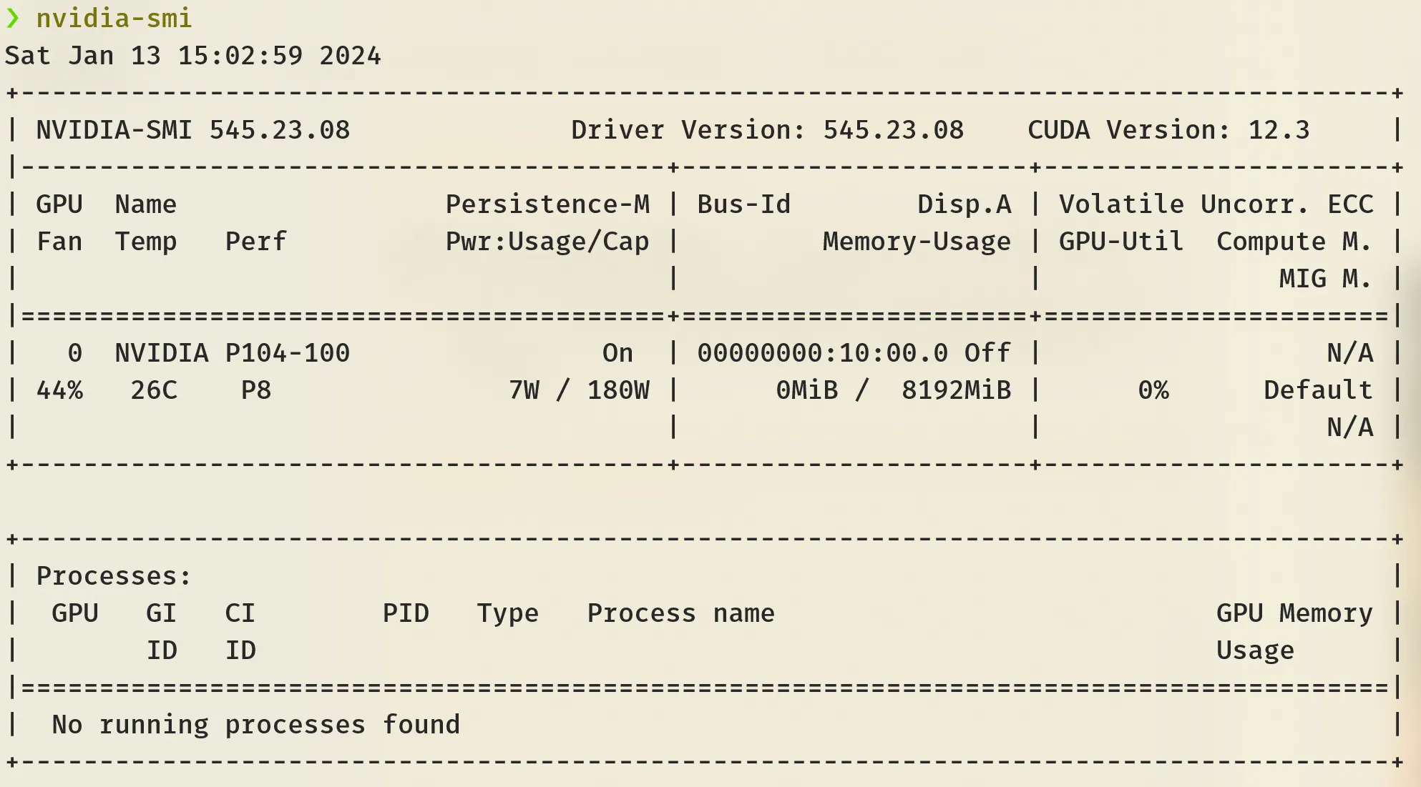
Task: Click the date line Sat Jan 13
Action: pyautogui.click(x=192, y=56)
